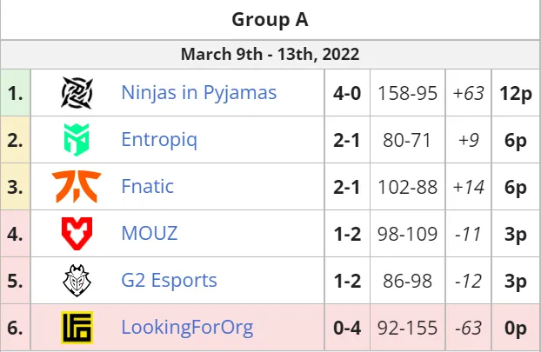Viewport: 541px width, 352px height.
Task: Open the Ninjas in Pyjamas team link
Action: pos(198,92)
